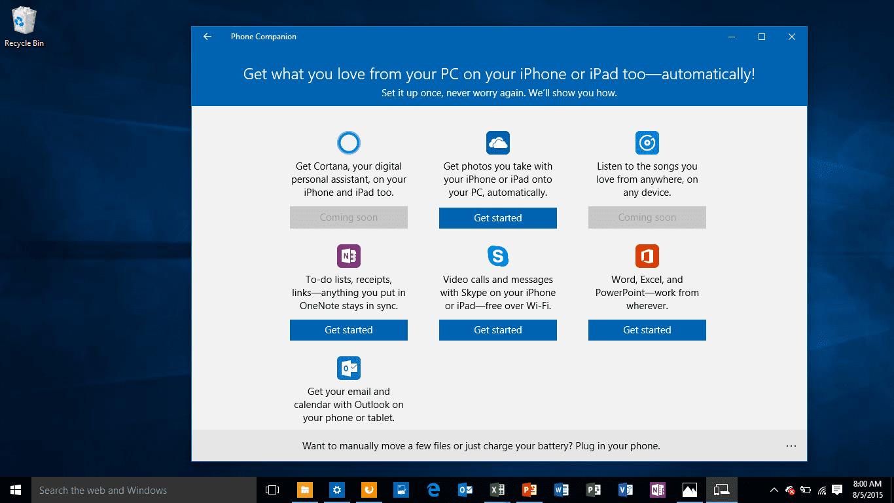Image resolution: width=894 pixels, height=503 pixels.
Task: Open the Wi-Fi network tray icon
Action: point(822,490)
